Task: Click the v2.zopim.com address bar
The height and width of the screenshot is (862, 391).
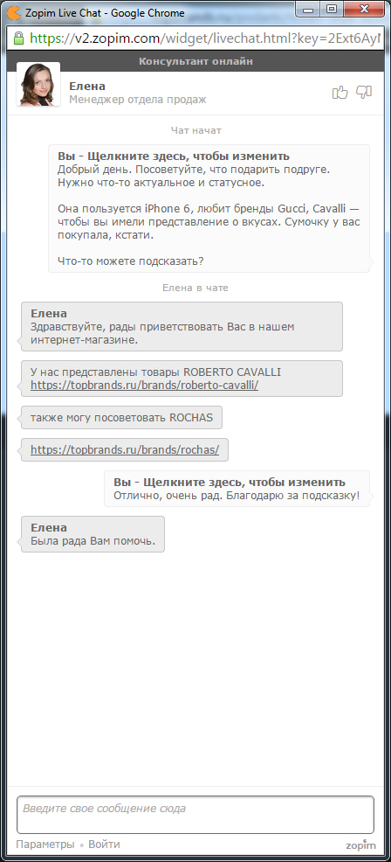Action: point(205,38)
